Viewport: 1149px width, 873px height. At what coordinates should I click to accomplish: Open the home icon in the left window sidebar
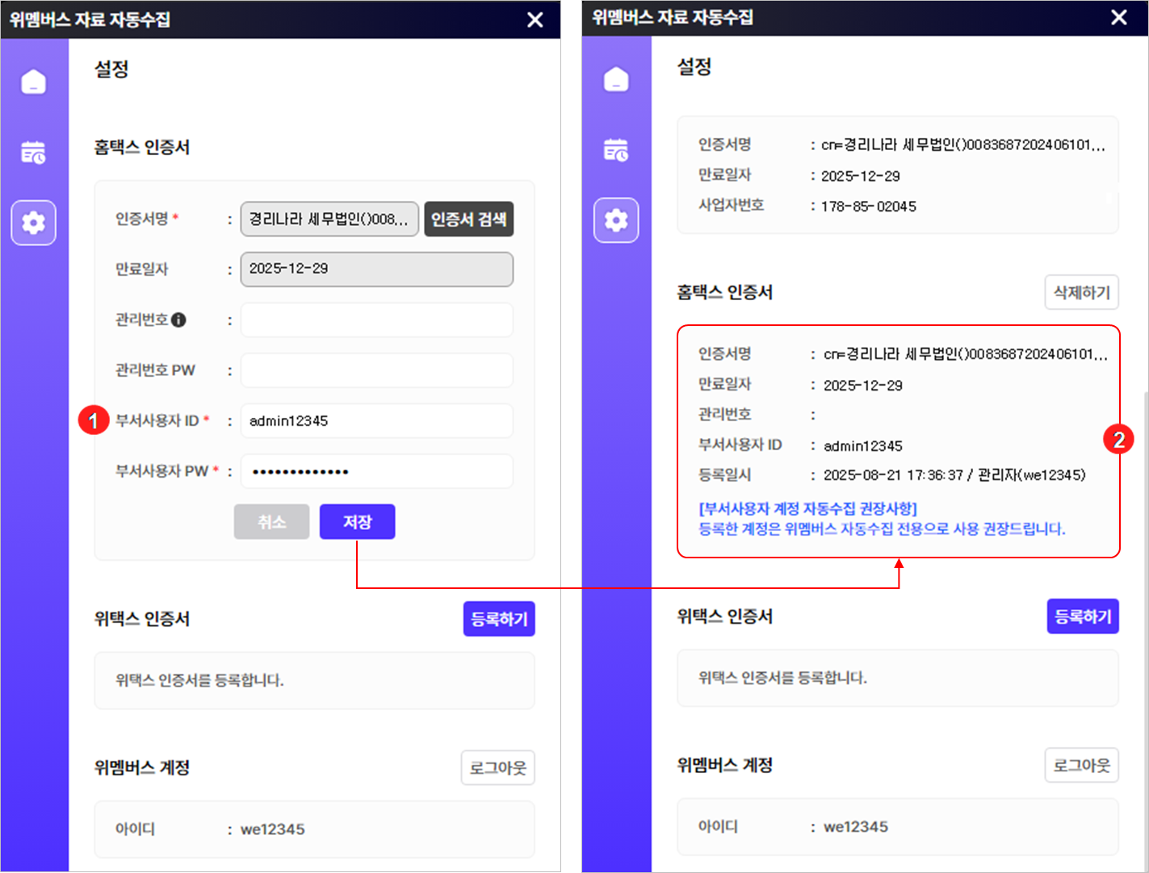[x=34, y=81]
